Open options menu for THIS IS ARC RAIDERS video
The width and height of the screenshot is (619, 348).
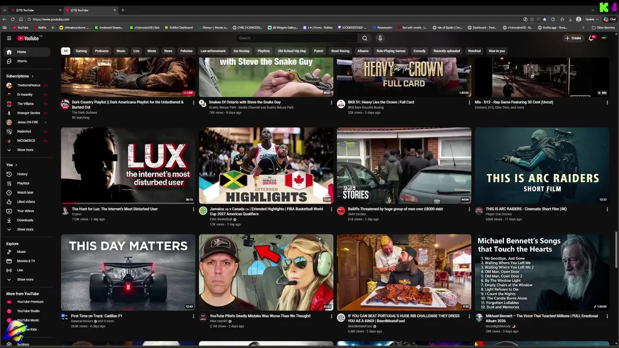pos(607,209)
